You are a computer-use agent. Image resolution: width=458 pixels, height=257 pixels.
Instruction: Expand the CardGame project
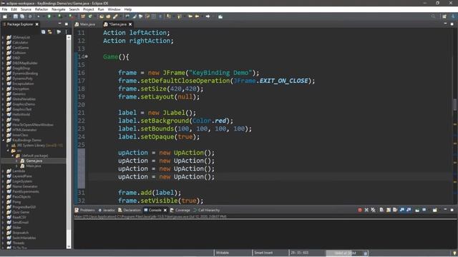(x=3, y=48)
